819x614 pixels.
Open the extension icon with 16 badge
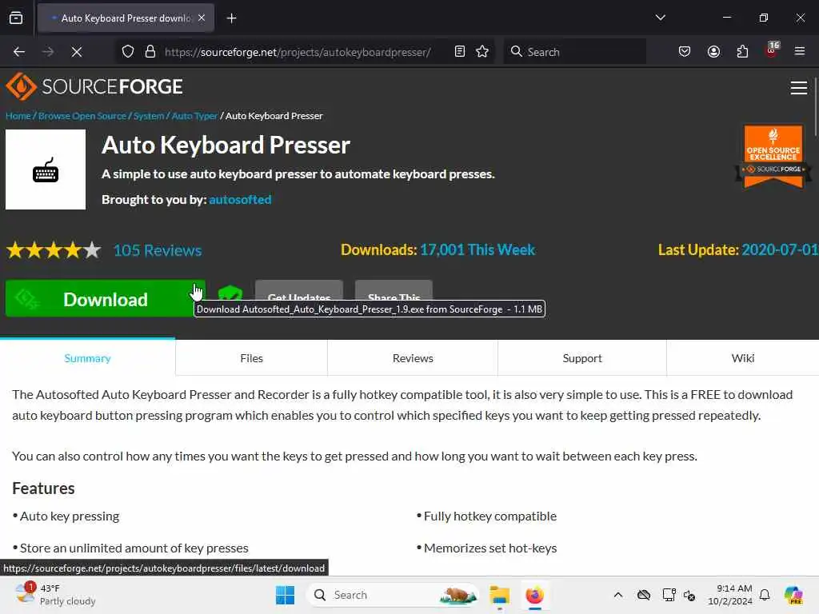click(x=772, y=50)
